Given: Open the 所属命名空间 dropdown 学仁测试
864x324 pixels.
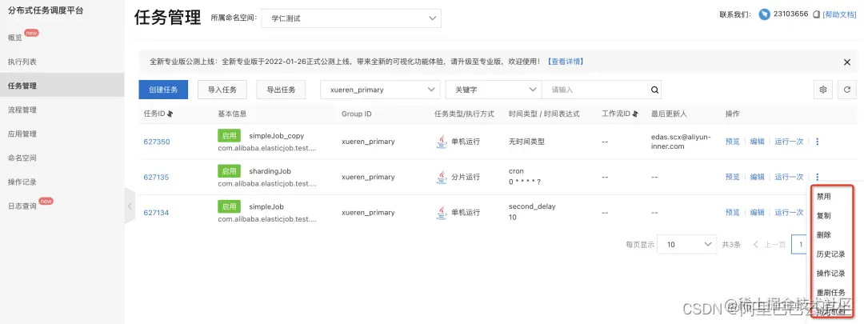Looking at the screenshot, I should click(351, 18).
